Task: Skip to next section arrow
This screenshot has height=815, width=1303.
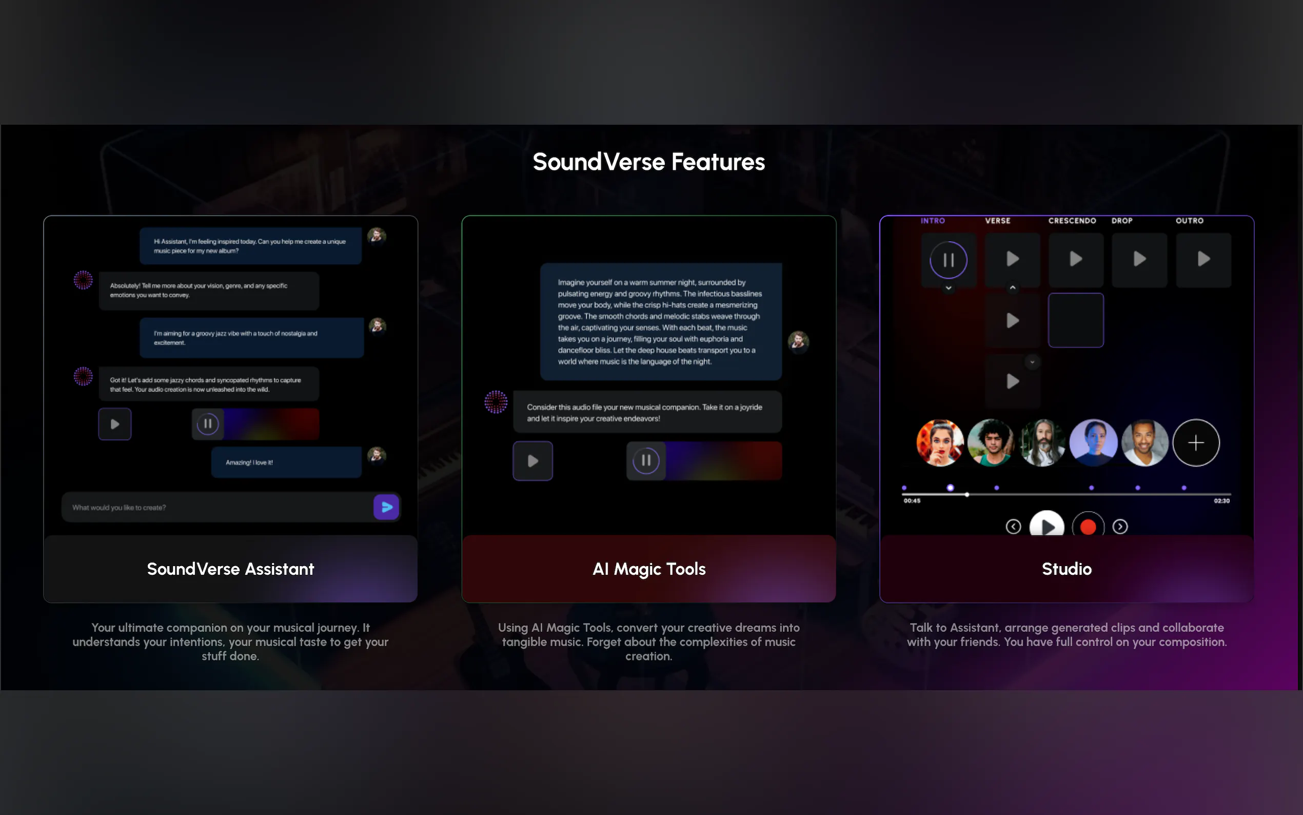Action: pyautogui.click(x=1120, y=527)
